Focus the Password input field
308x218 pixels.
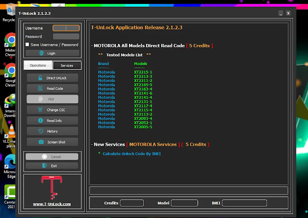pyautogui.click(x=66, y=37)
